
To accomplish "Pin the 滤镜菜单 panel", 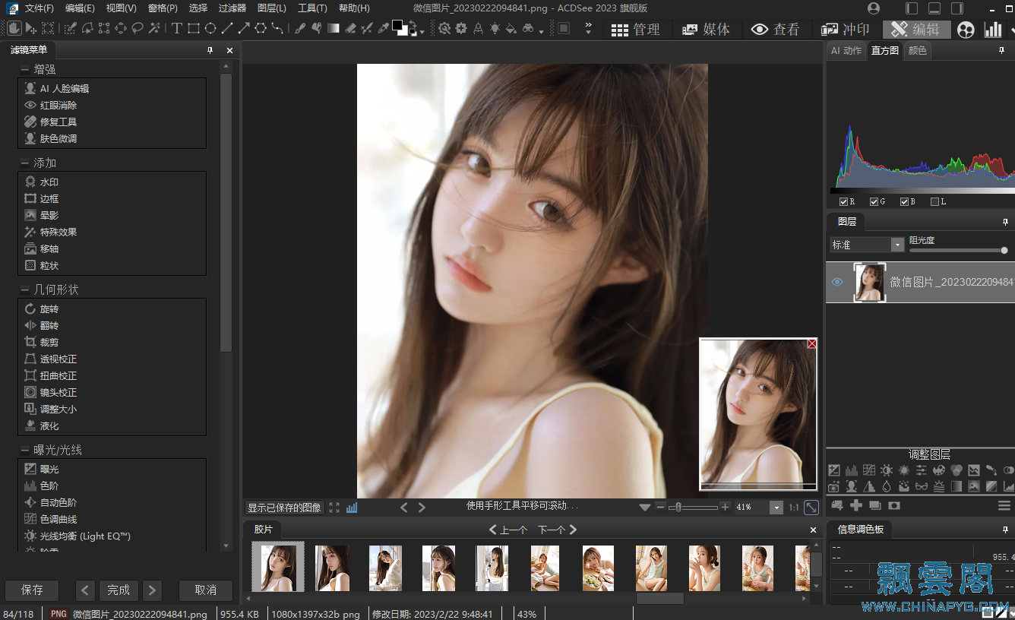I will click(x=210, y=50).
